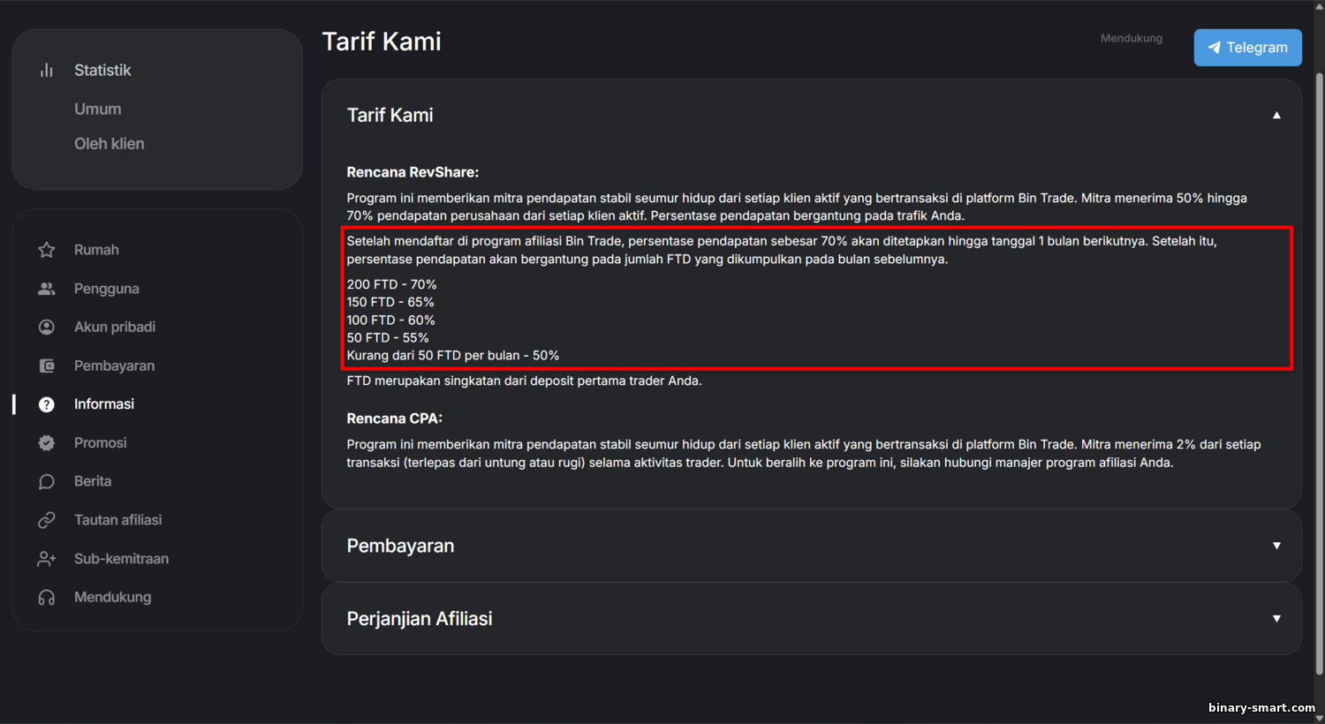The width and height of the screenshot is (1325, 724).
Task: Collapse the Tarif Kami section arrow
Action: (x=1276, y=116)
